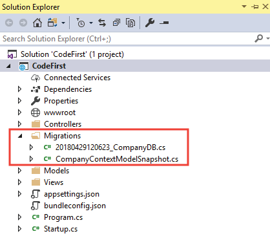Image resolution: width=270 pixels, height=238 pixels.
Task: Toggle the Show All Files icon
Action: pyautogui.click(x=130, y=23)
